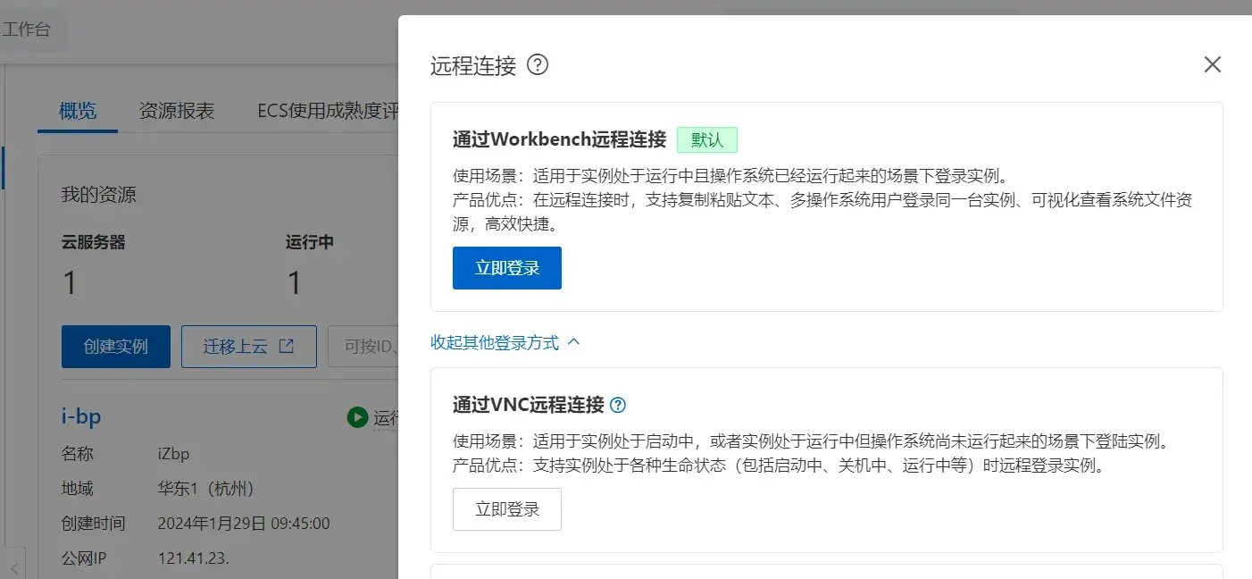Click the green running status icon
This screenshot has width=1252, height=579.
point(358,417)
